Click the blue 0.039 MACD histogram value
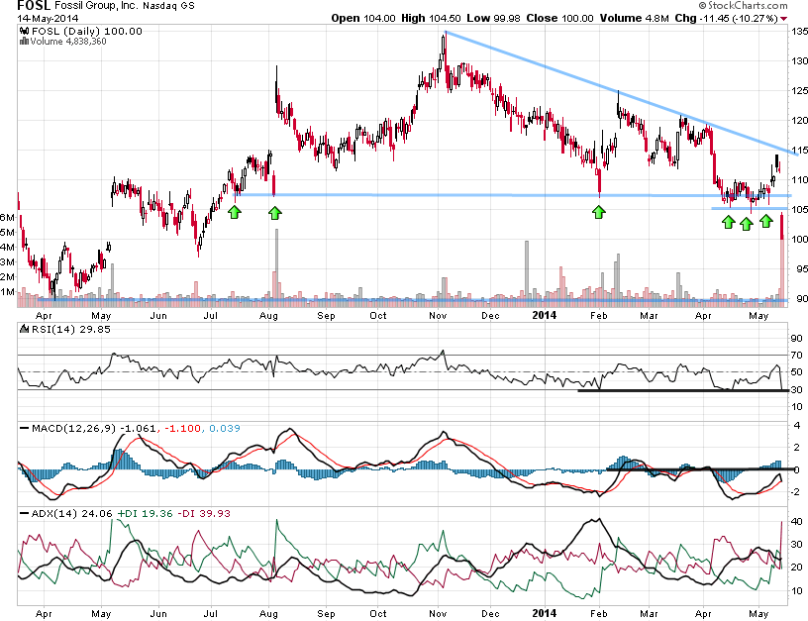 (225, 428)
